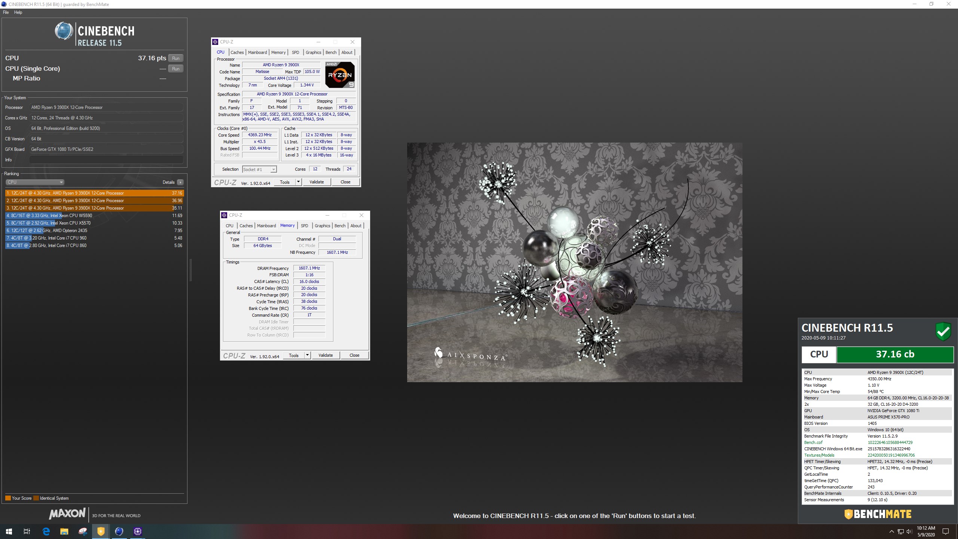Screen dimensions: 958x539
Task: Click Tools button in upper CPU-Z window
Action: (285, 182)
